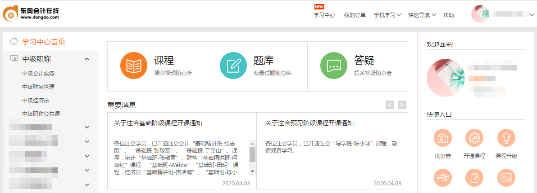Viewport: 537px width, 193px height.
Task: Click the 开通课程 gear icon
Action: [474, 139]
